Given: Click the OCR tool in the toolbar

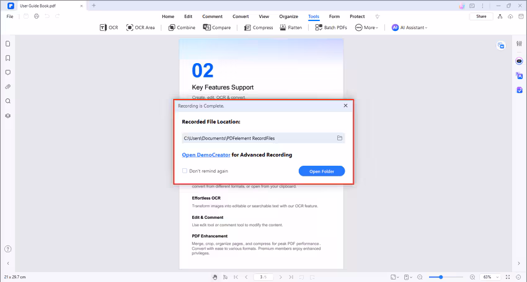Looking at the screenshot, I should pos(109,28).
